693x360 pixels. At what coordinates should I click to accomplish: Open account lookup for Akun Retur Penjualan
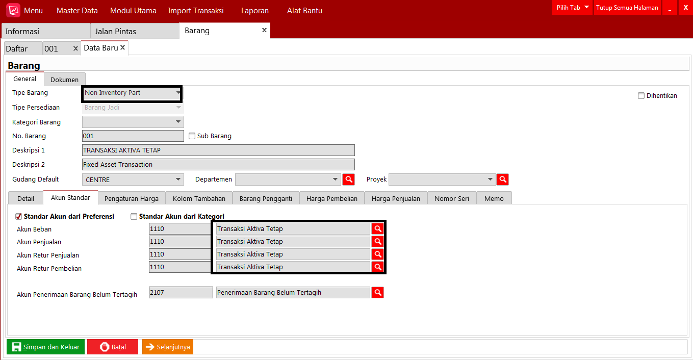377,254
